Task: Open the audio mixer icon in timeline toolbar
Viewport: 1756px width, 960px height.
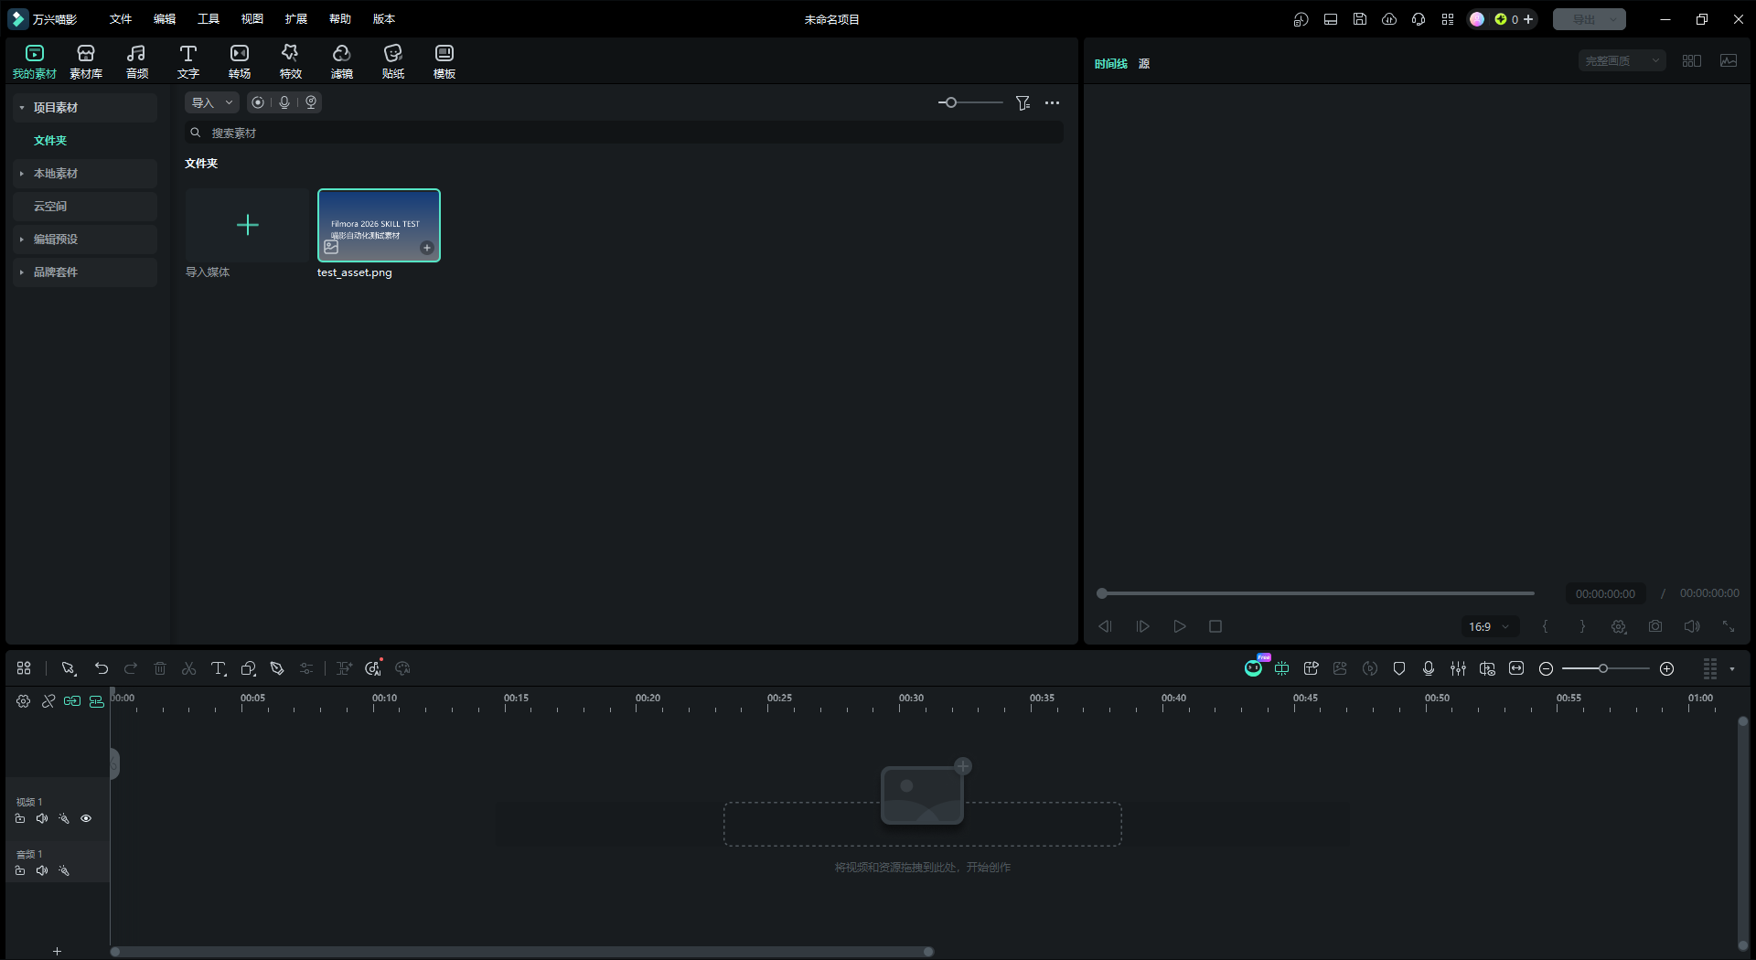Action: tap(1458, 669)
